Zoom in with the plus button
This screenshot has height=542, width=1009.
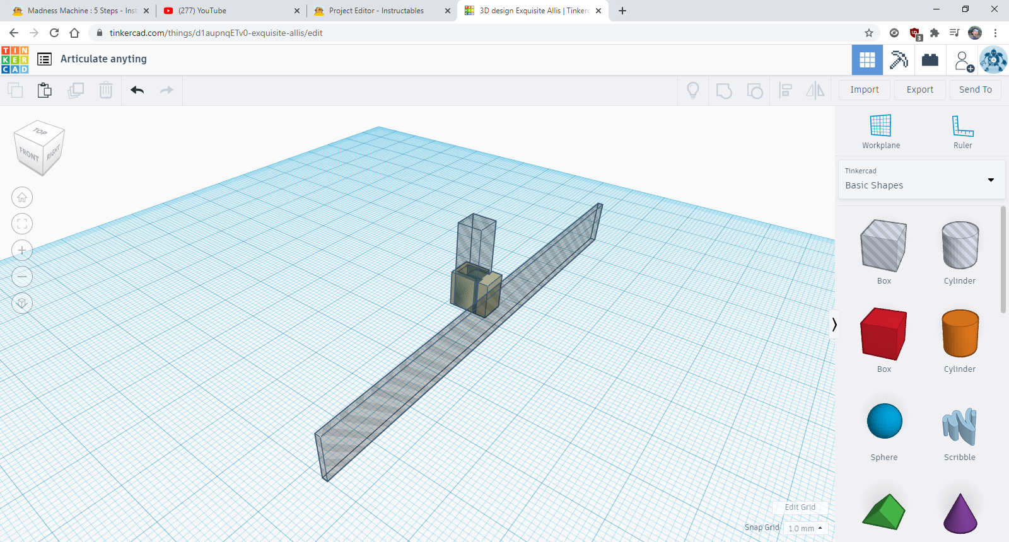[22, 250]
